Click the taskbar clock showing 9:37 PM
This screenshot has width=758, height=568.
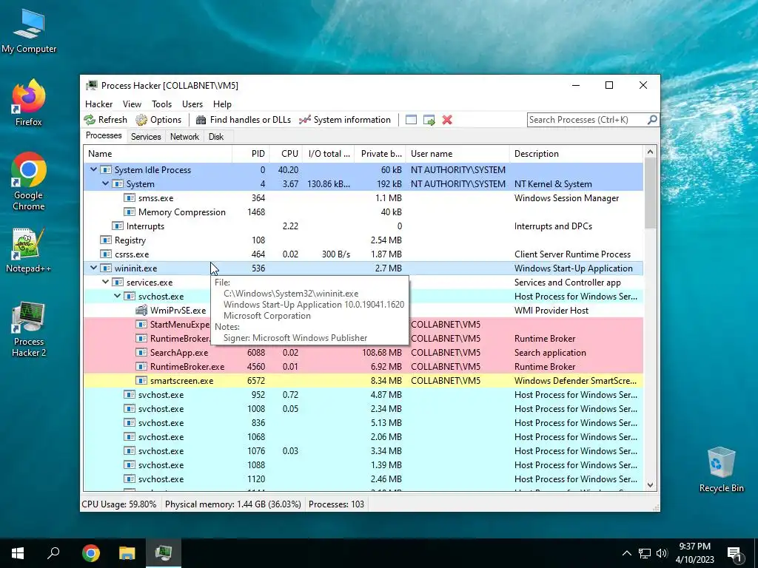click(x=694, y=553)
